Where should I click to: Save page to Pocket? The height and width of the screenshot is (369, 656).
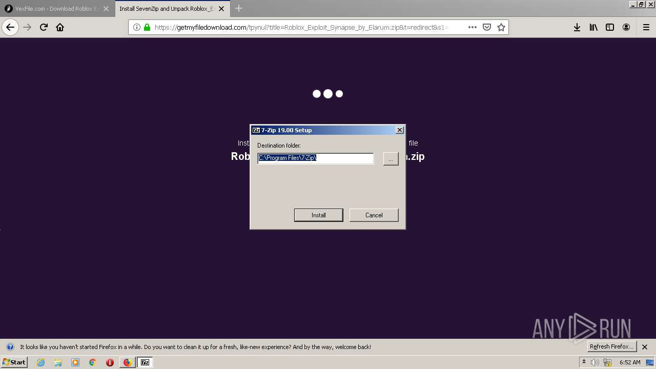pos(487,27)
